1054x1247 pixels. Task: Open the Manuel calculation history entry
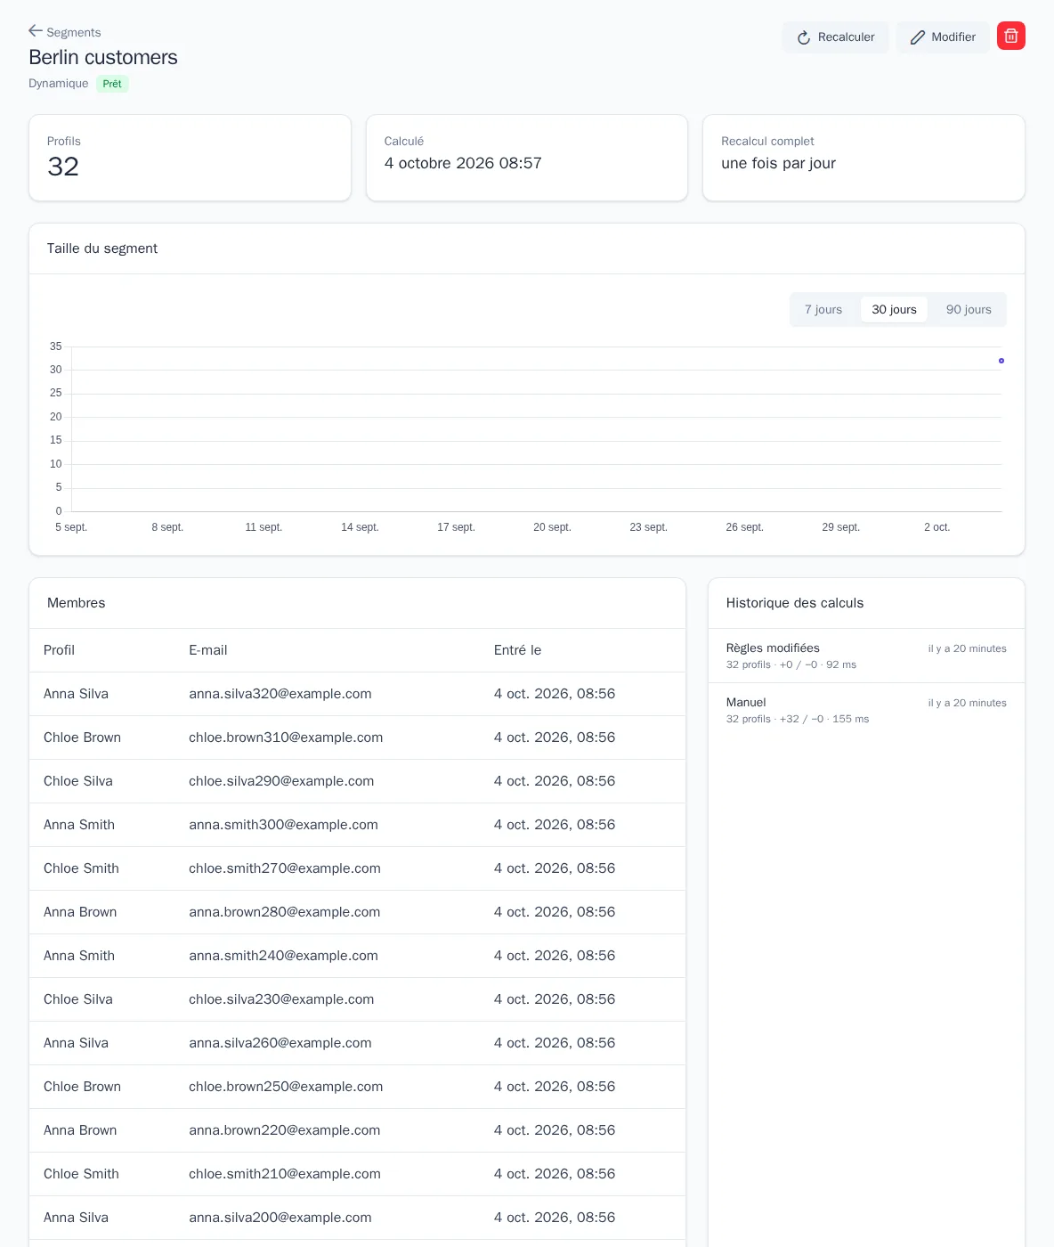(866, 710)
